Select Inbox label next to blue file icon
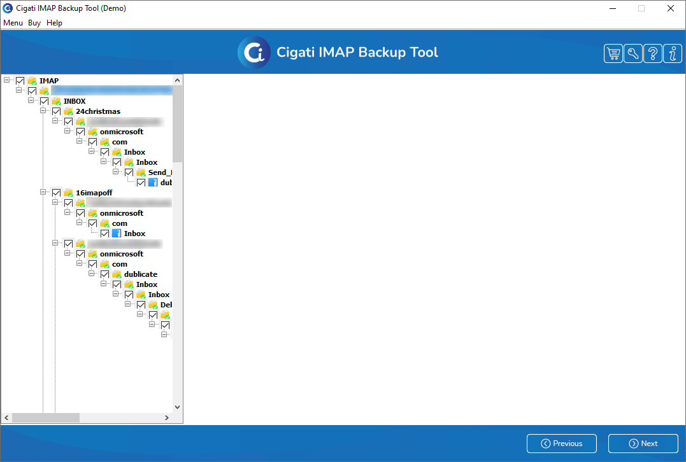 pos(135,234)
